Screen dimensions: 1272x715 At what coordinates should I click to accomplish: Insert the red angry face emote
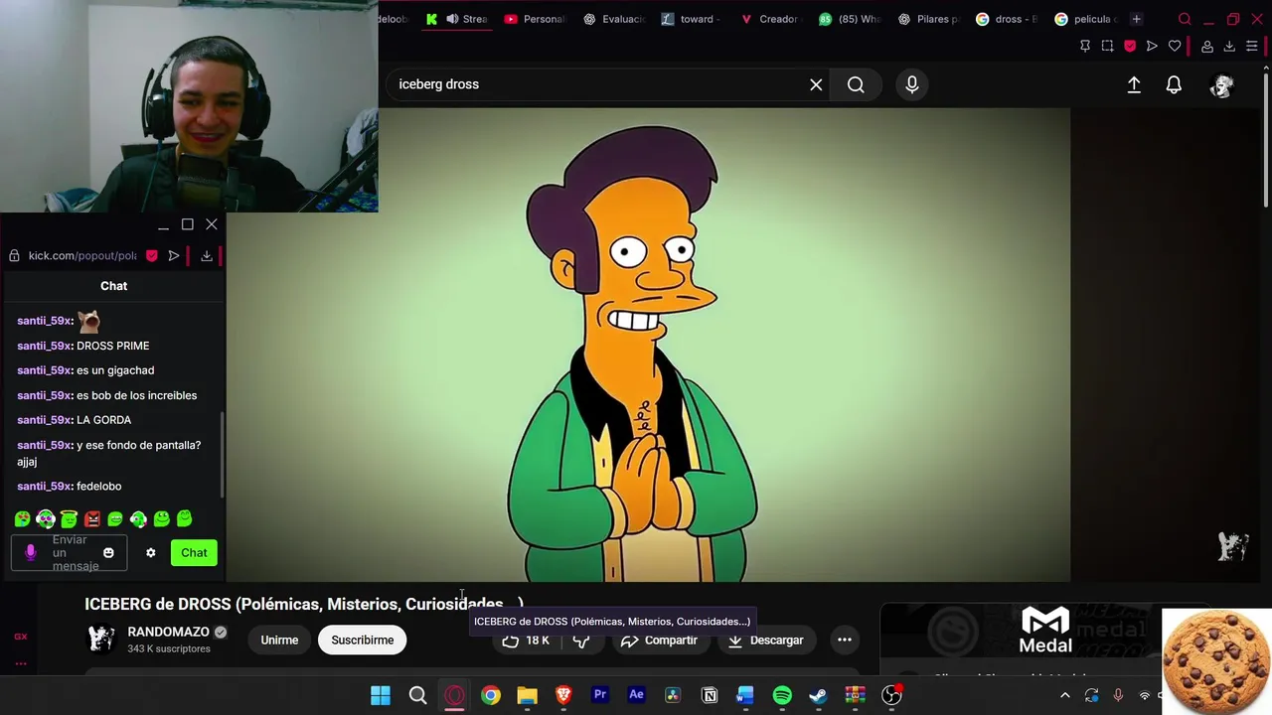92,518
